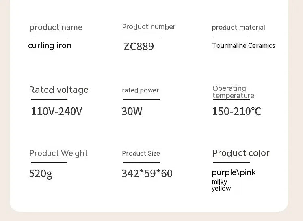Click the "product material" label
The image size is (303, 221).
pyautogui.click(x=238, y=28)
